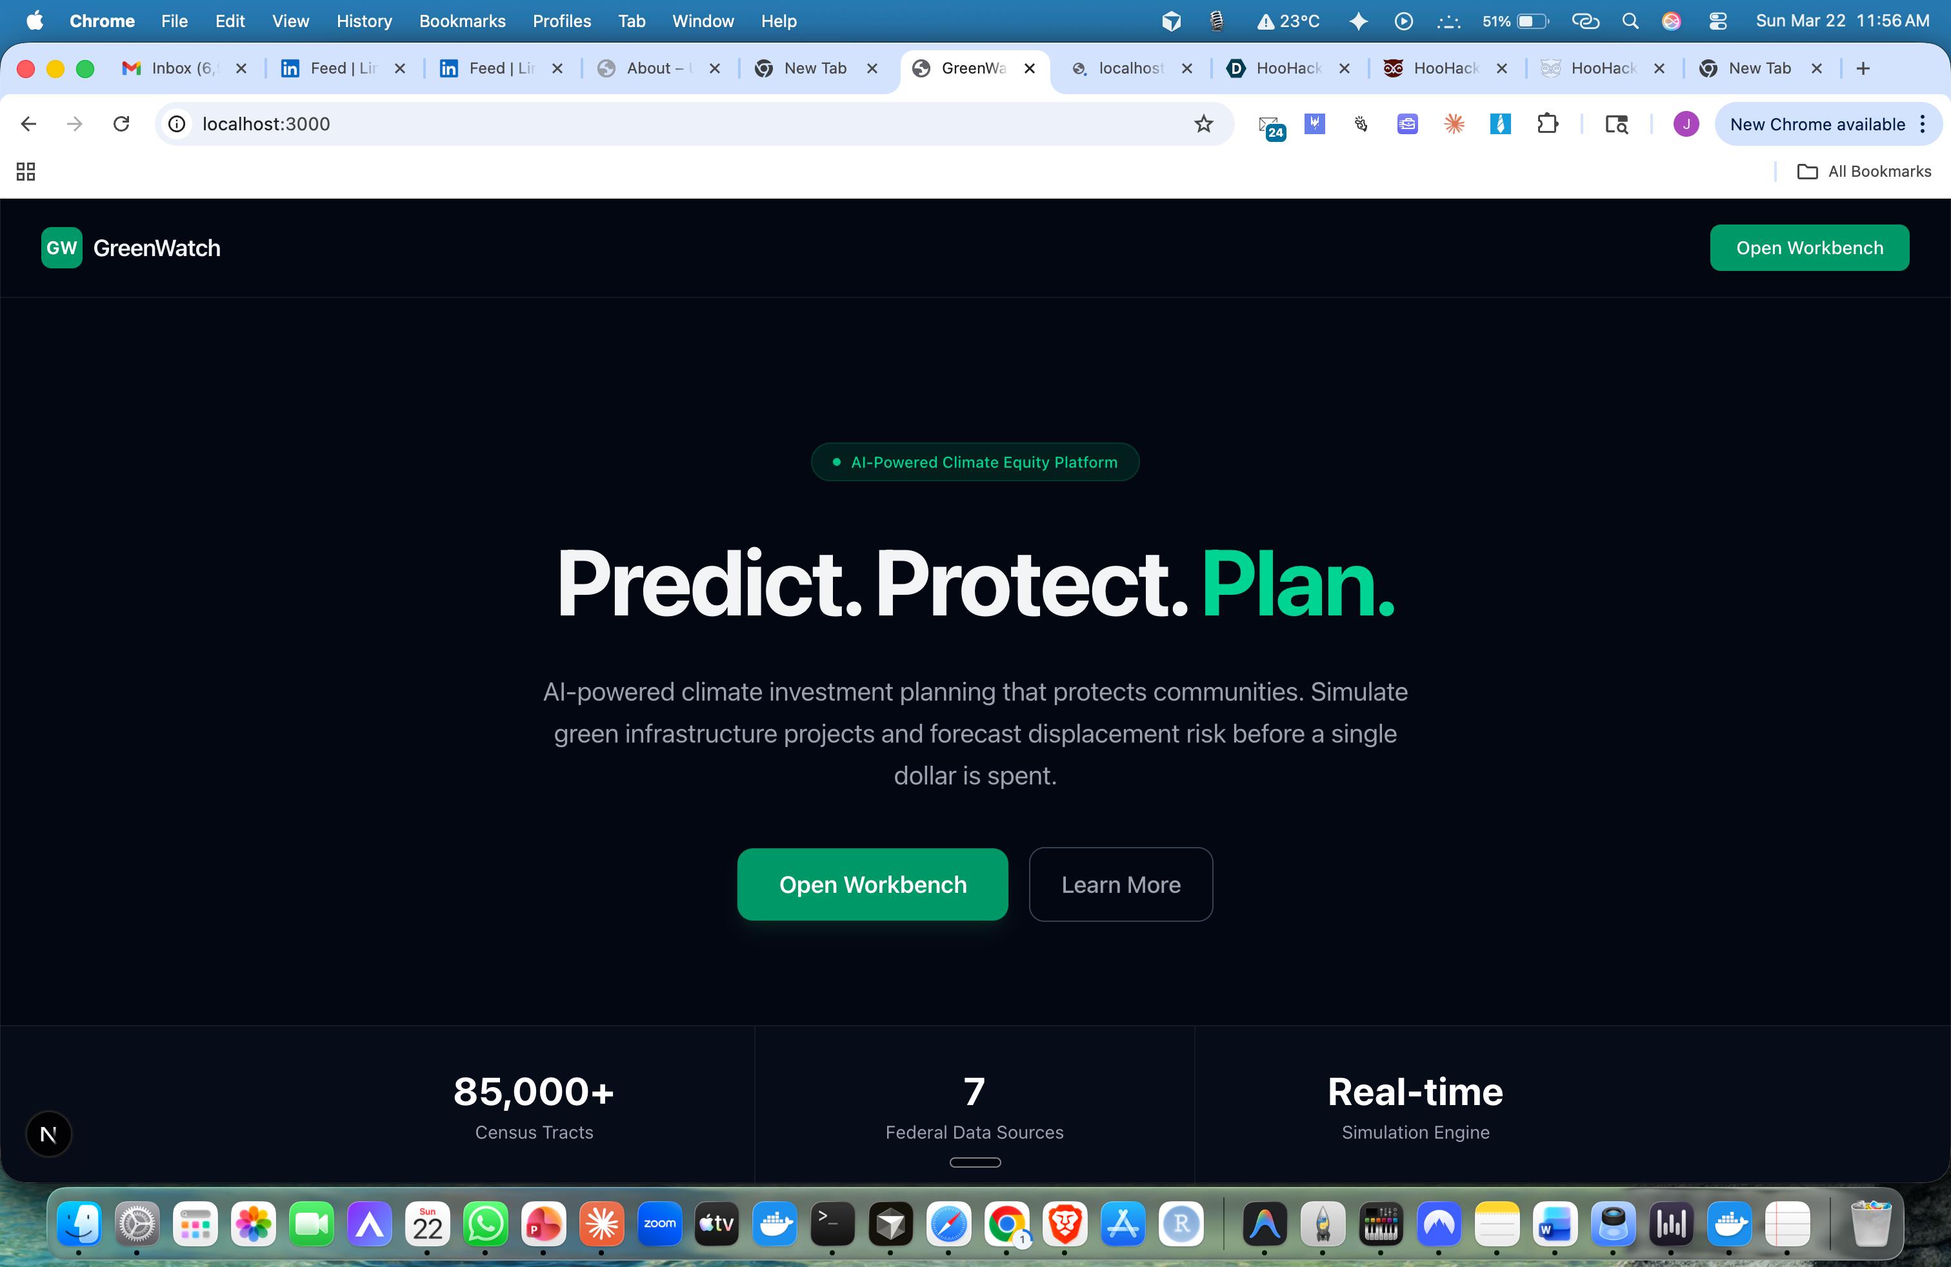Screen dimensions: 1951x1267
Task: Click the profile avatar J icon
Action: (1685, 124)
